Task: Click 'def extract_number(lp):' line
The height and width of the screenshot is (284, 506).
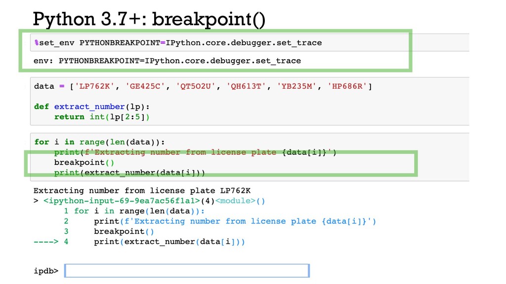Action: 91,106
